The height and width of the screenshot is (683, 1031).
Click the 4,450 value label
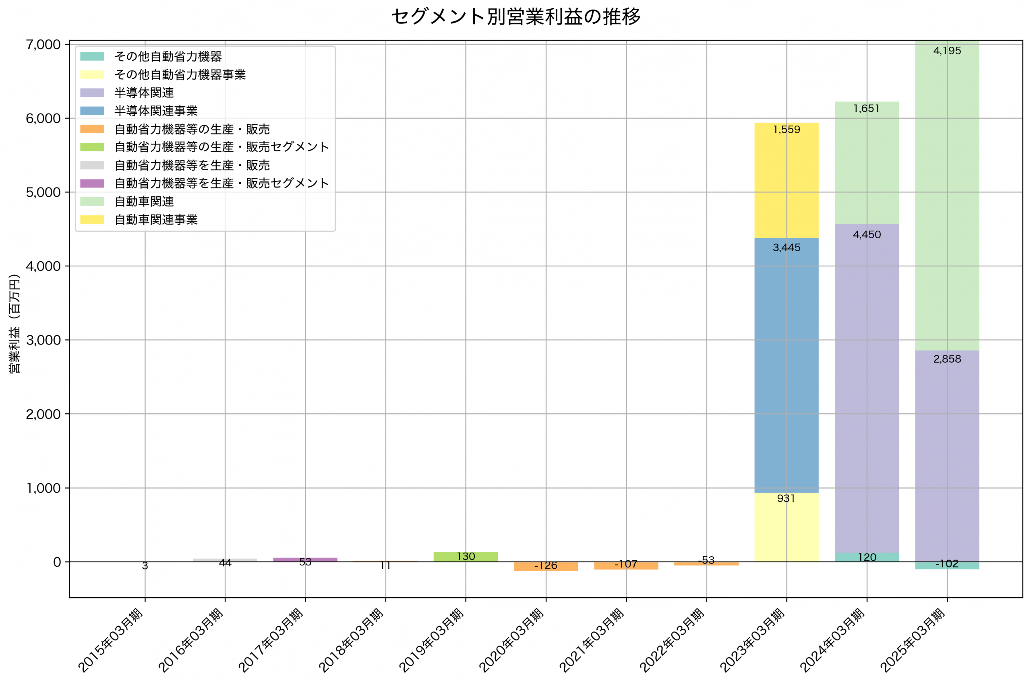pyautogui.click(x=867, y=235)
